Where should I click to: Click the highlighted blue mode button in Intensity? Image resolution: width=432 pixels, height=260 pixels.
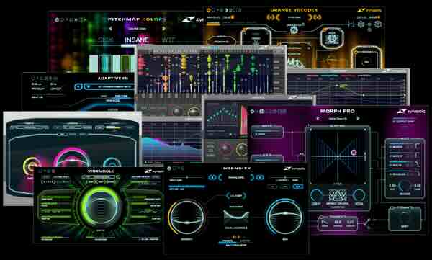[297, 187]
